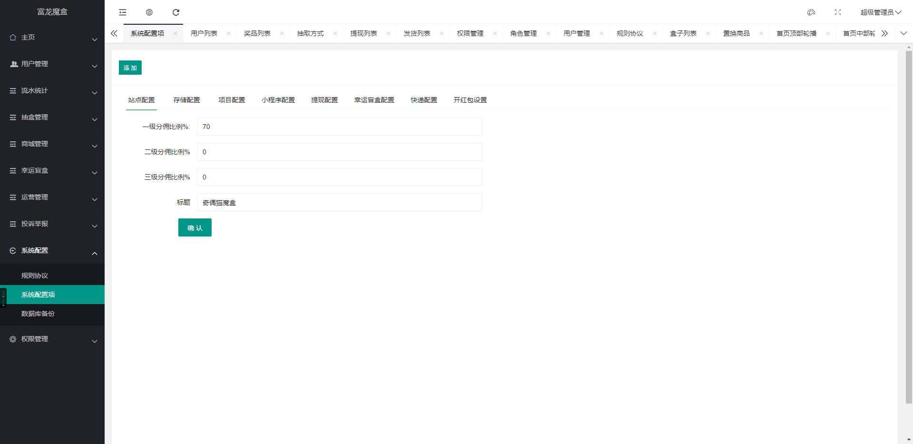Close the 奖品列表 tab

coord(282,33)
